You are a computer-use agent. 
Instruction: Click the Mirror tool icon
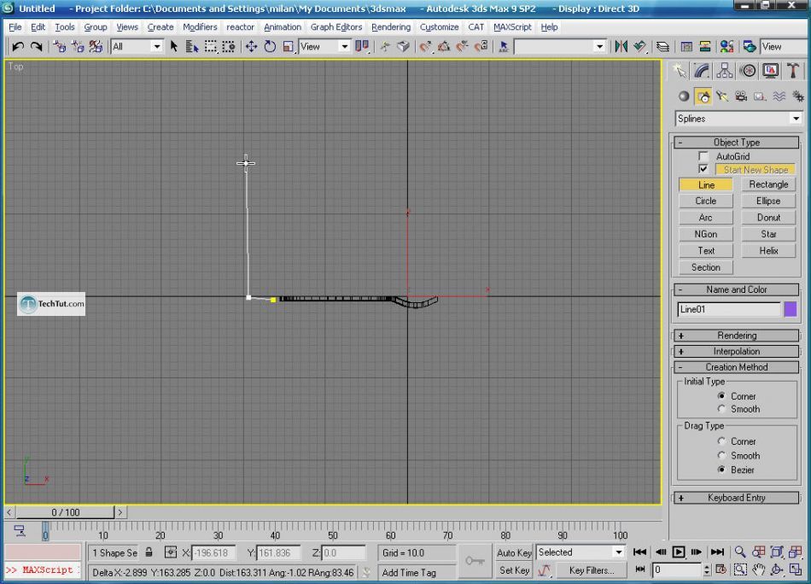621,47
